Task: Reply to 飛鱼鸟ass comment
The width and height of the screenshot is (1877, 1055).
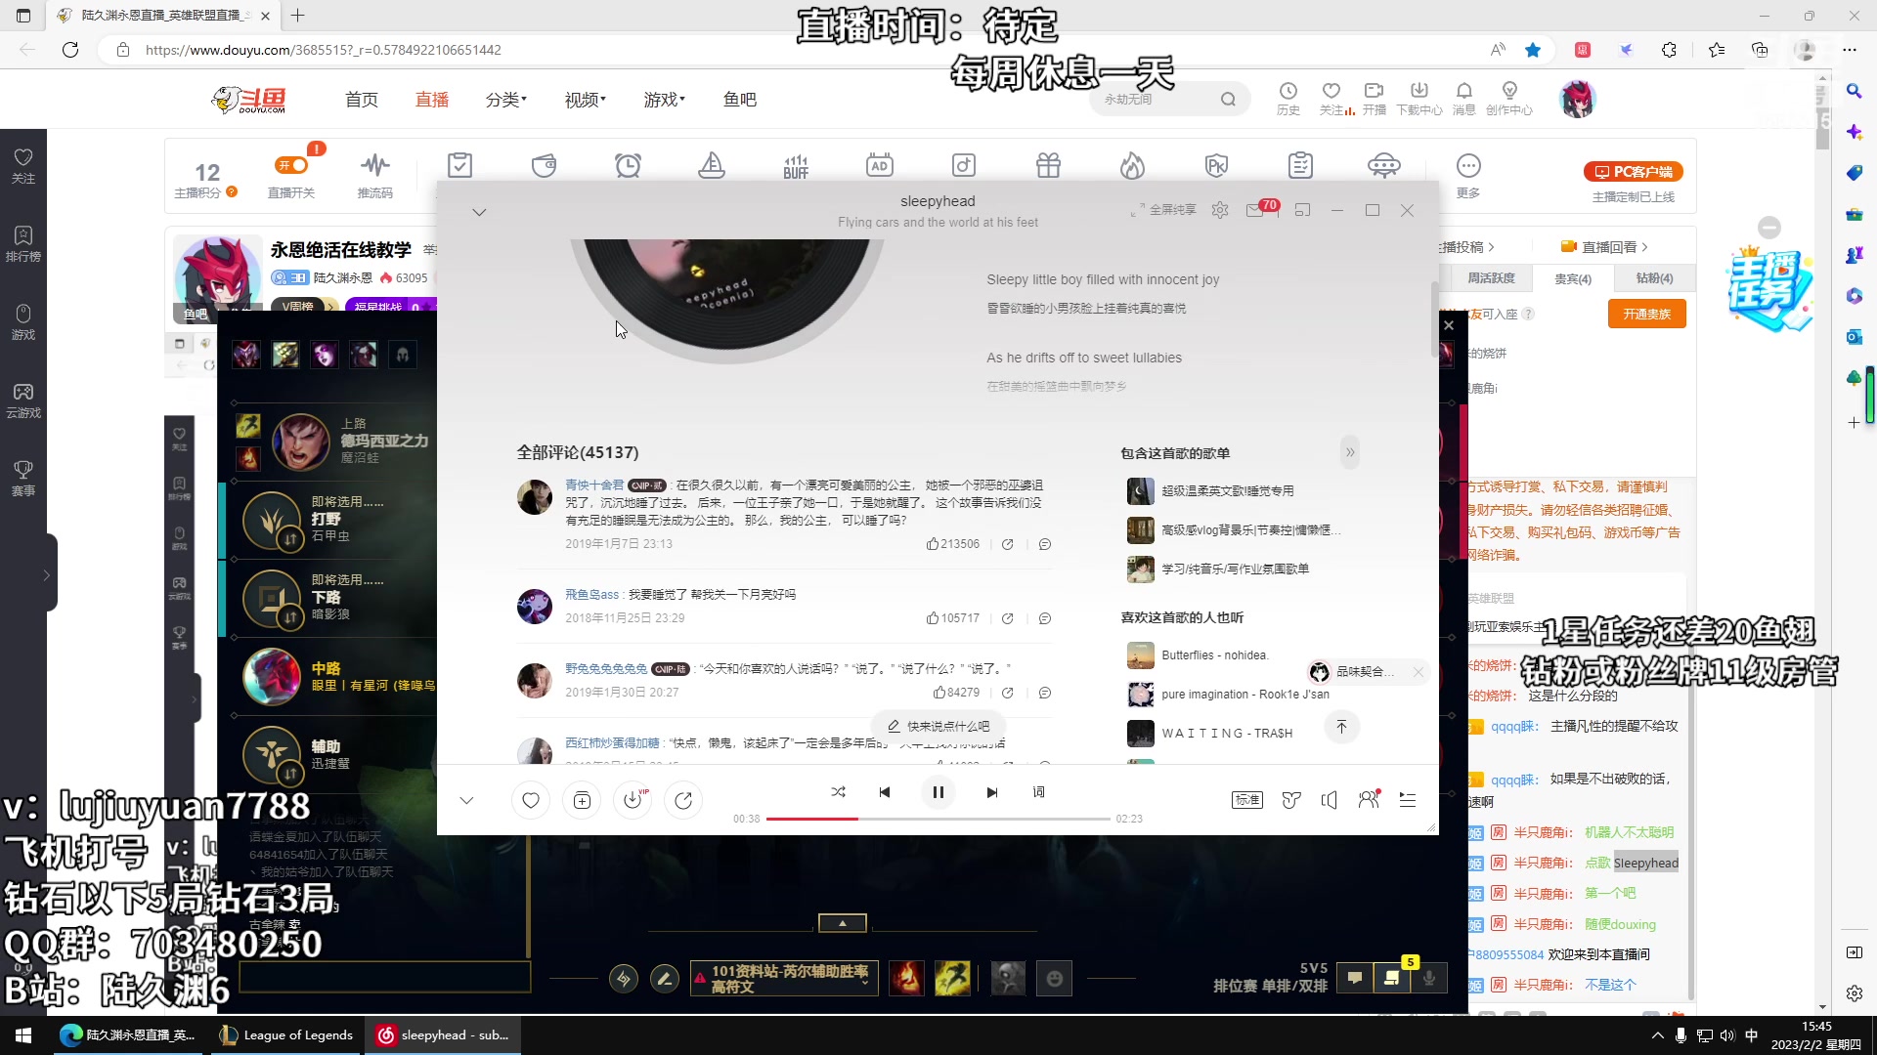Action: [1045, 618]
